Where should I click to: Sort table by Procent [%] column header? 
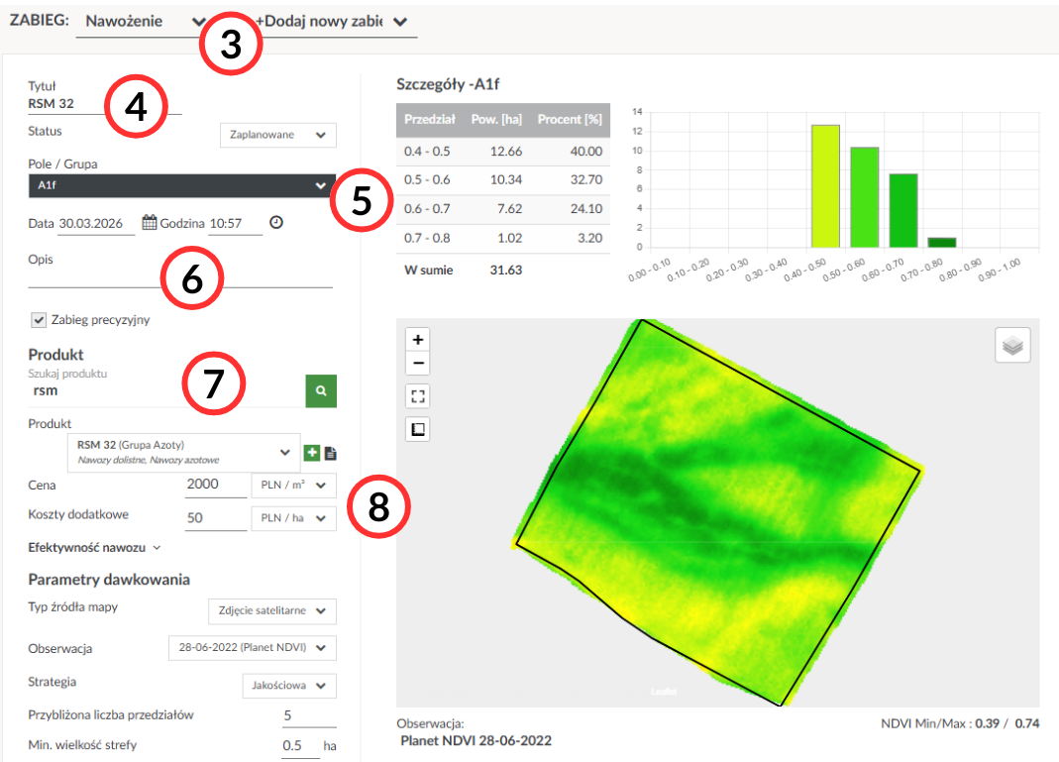569,120
